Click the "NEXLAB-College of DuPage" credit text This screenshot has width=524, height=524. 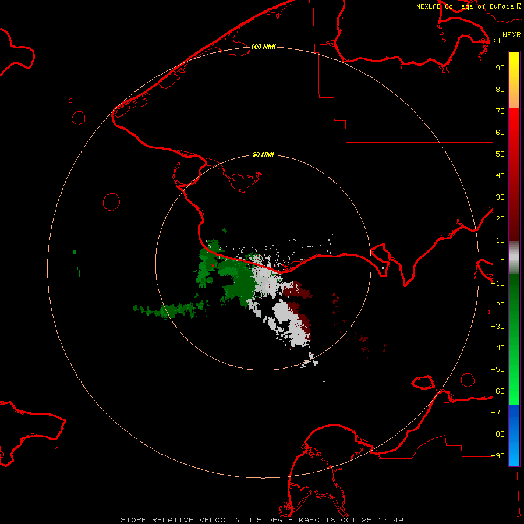[x=465, y=6]
